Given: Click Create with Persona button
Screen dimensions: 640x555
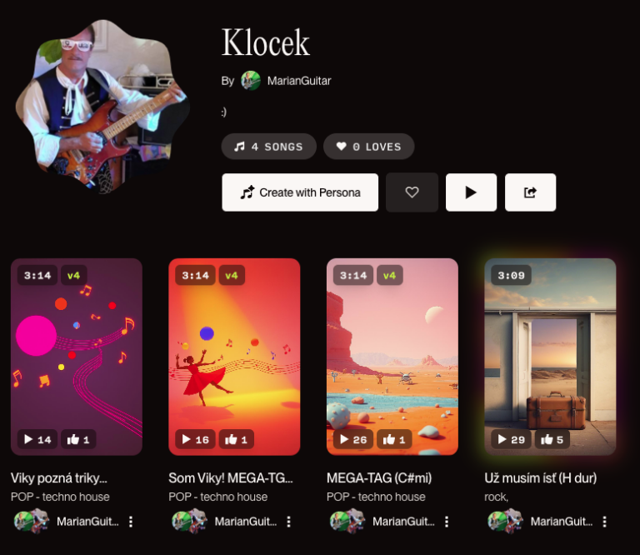Looking at the screenshot, I should (x=300, y=192).
